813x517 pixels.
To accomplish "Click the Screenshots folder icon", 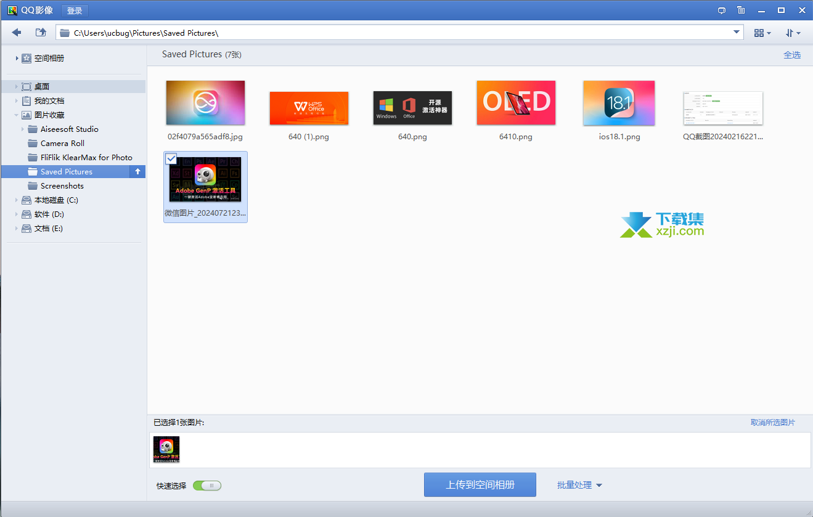I will click(33, 186).
